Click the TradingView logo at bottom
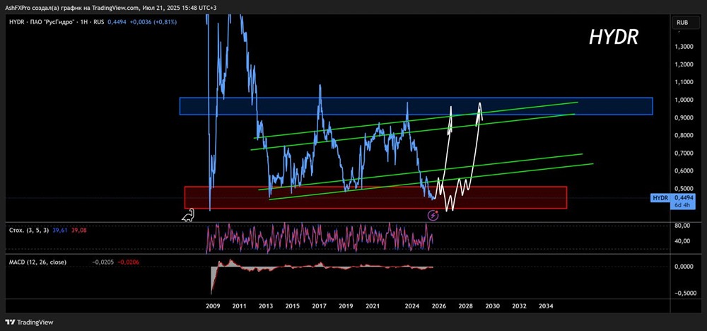 pyautogui.click(x=29, y=322)
